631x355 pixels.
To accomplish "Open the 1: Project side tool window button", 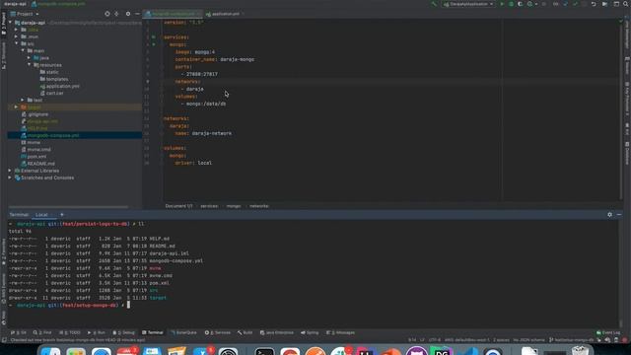I will [4, 24].
